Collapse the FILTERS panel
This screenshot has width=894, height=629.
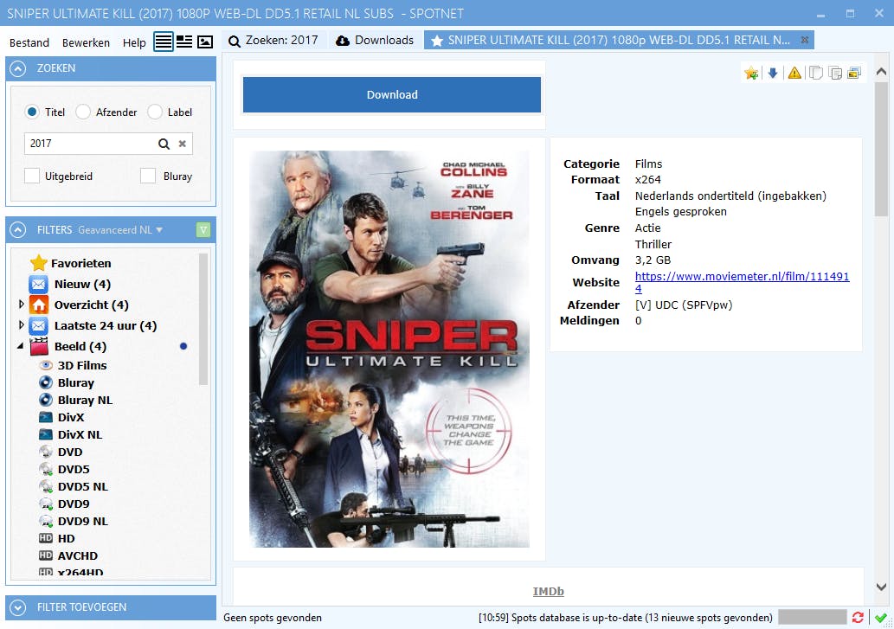[x=17, y=229]
